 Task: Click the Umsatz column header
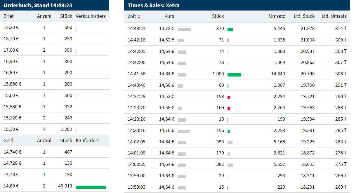(x=277, y=16)
